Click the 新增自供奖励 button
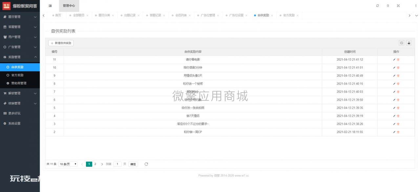 tap(61, 43)
